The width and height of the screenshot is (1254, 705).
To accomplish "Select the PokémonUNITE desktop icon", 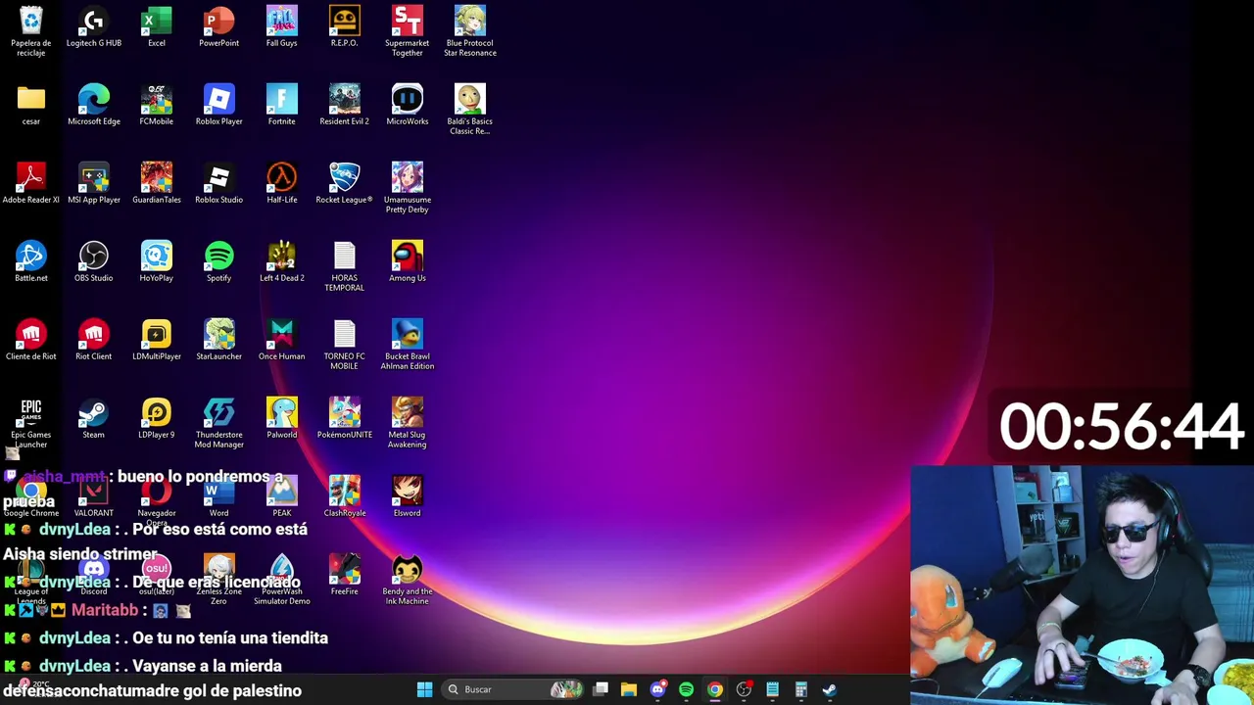I will click(345, 418).
